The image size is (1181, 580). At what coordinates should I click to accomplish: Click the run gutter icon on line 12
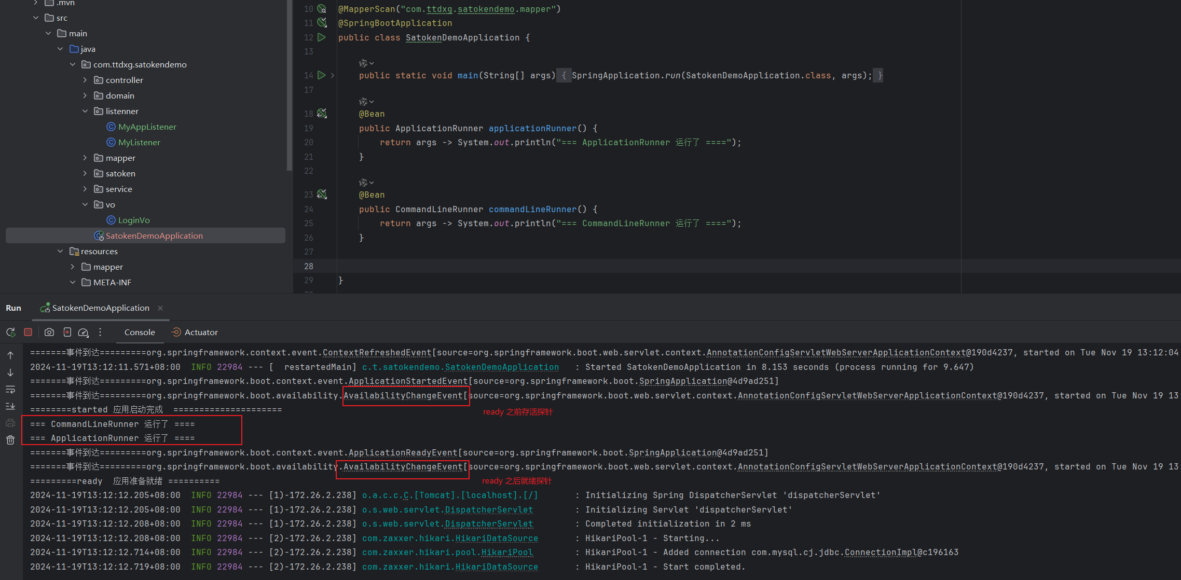tap(322, 37)
